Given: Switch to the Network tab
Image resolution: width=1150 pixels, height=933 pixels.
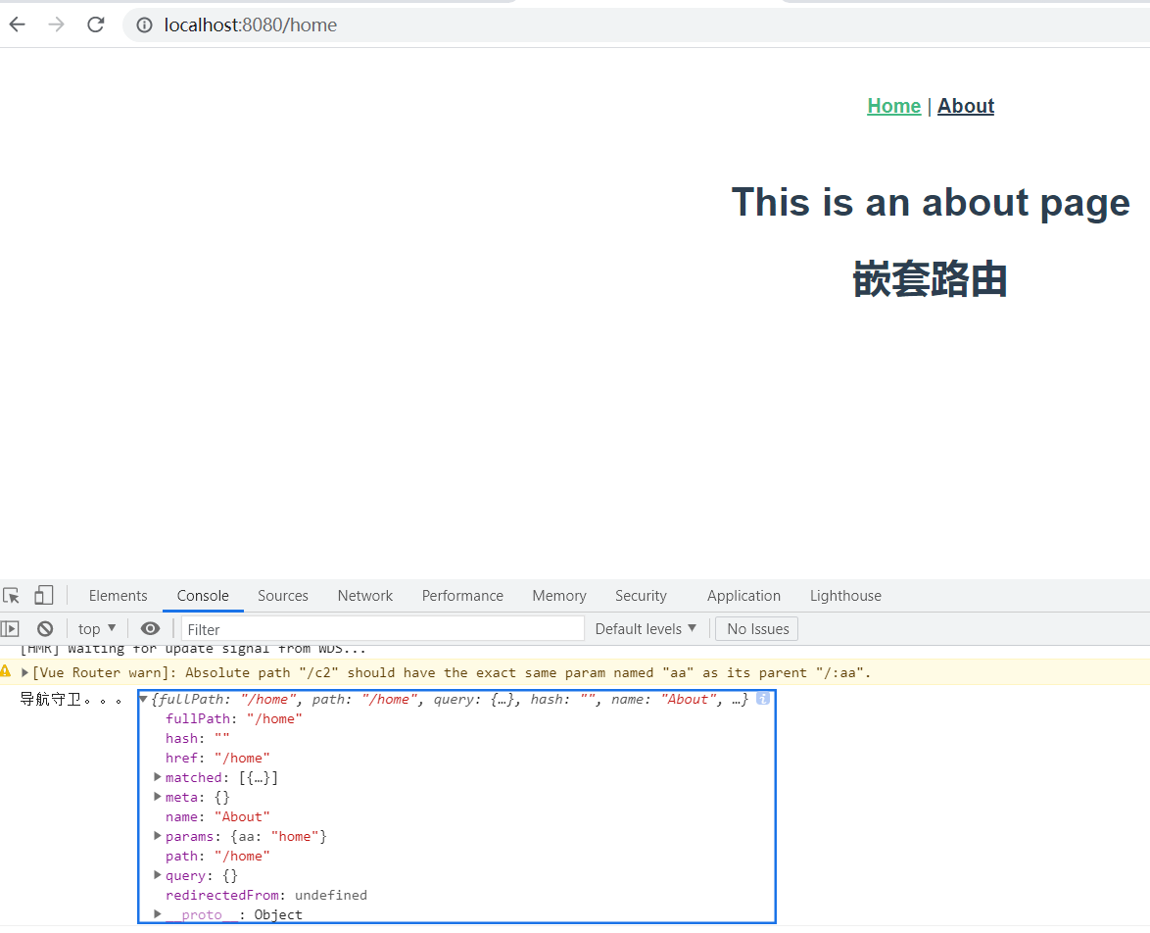Looking at the screenshot, I should pos(364,595).
